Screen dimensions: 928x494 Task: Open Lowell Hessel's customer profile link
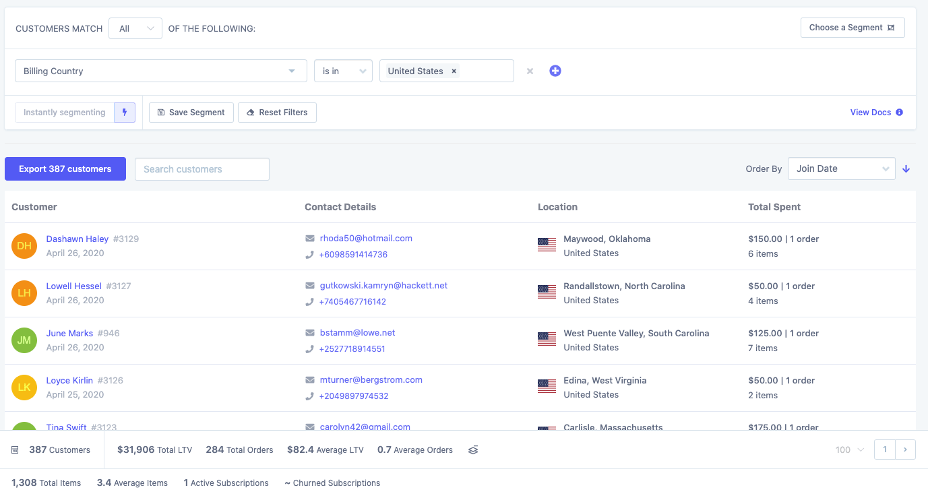tap(73, 286)
